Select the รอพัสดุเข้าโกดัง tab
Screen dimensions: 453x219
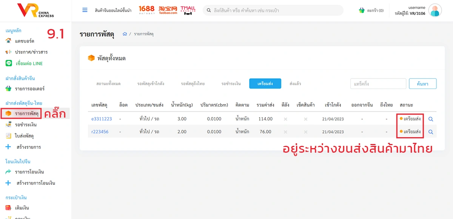pos(151,84)
